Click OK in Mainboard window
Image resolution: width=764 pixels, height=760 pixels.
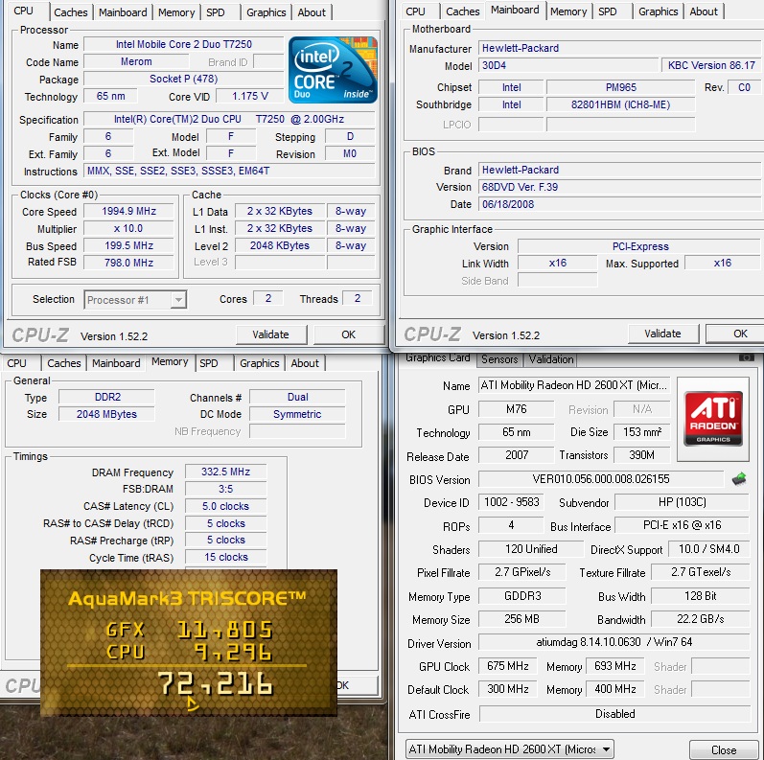pos(736,334)
